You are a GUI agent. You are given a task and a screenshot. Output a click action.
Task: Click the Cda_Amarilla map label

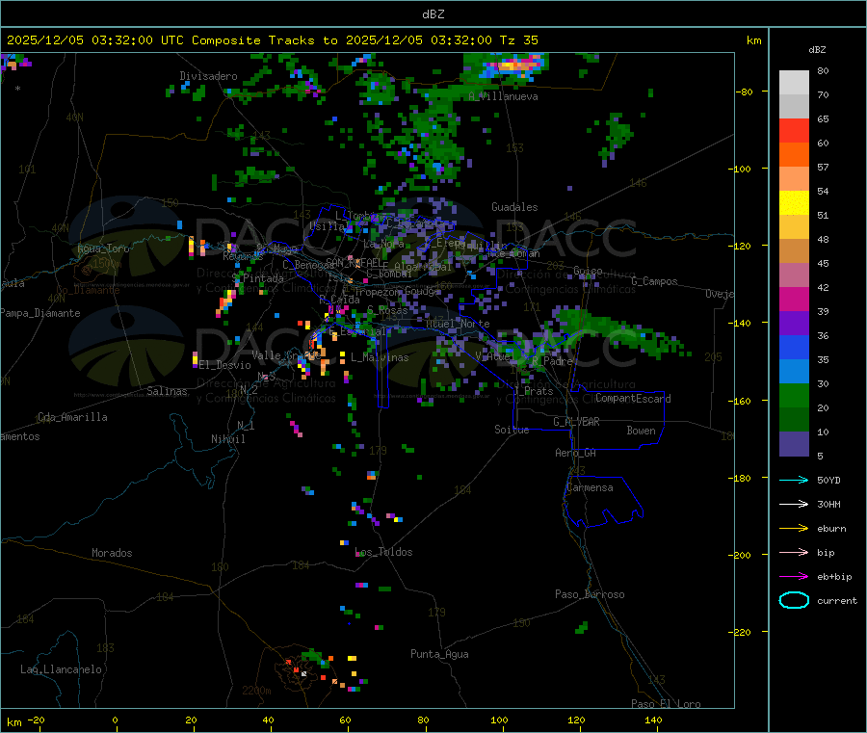tap(72, 417)
